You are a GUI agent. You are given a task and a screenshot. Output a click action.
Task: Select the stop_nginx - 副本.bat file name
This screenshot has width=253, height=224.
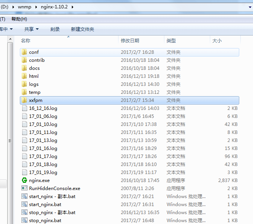(x=52, y=213)
